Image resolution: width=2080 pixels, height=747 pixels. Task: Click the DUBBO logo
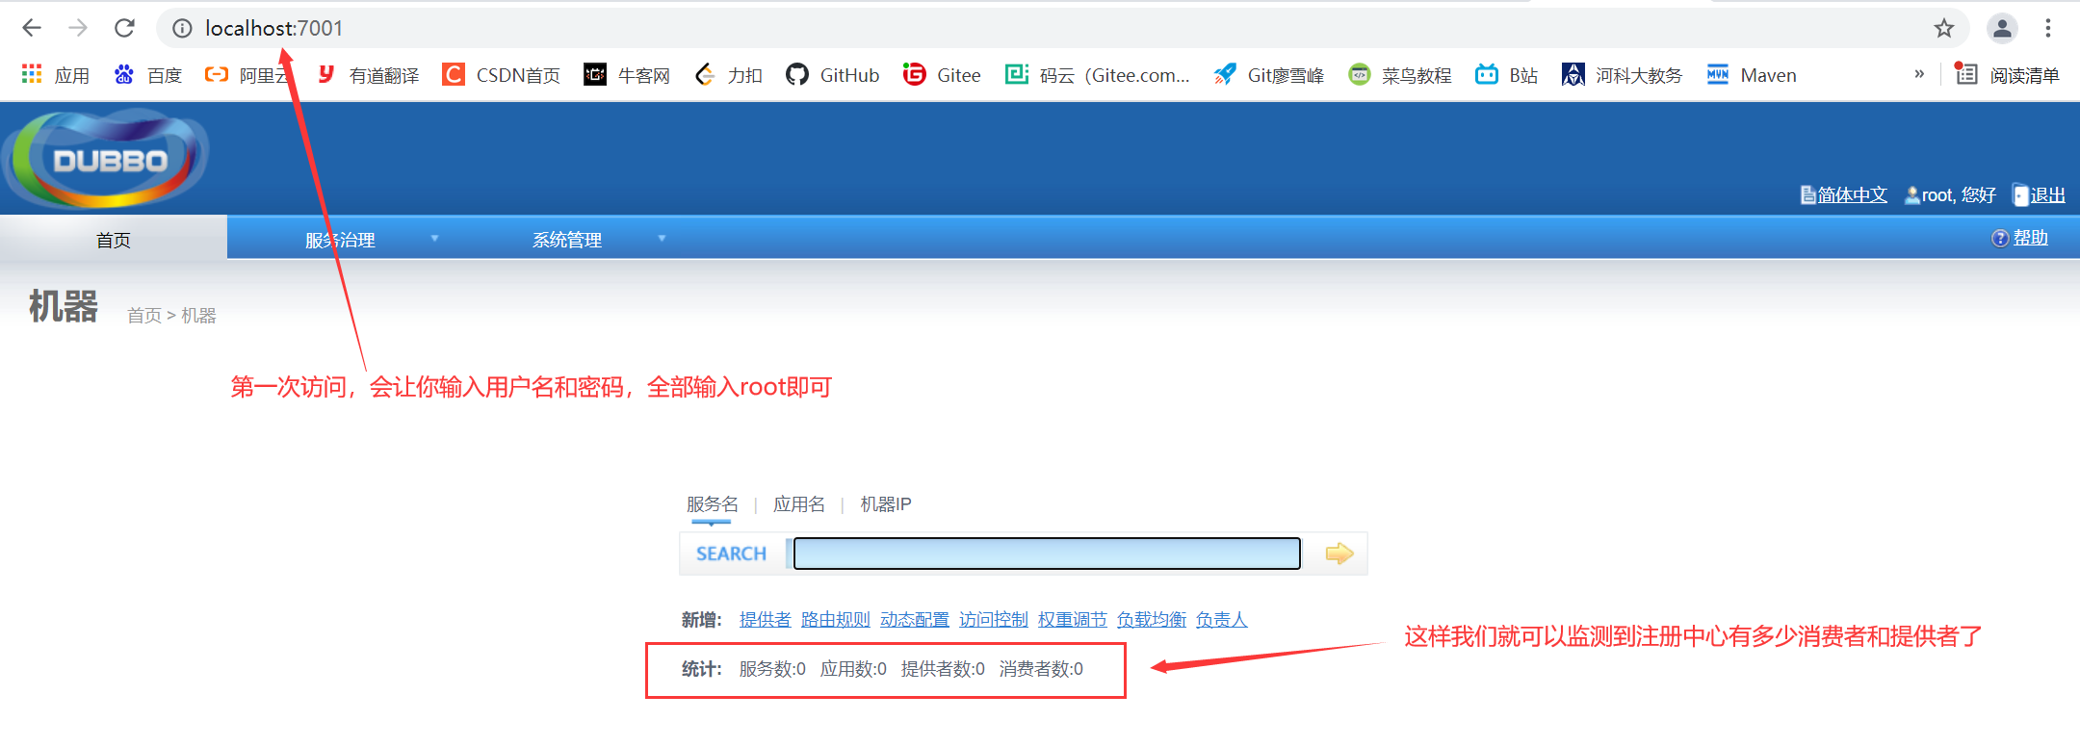106,159
